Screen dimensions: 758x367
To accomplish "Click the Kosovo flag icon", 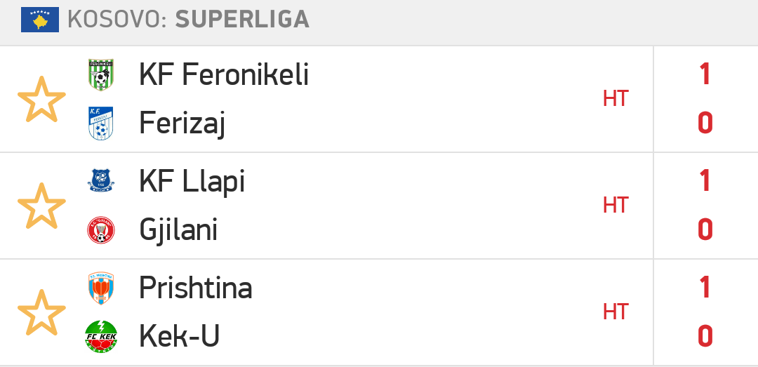I will (39, 20).
